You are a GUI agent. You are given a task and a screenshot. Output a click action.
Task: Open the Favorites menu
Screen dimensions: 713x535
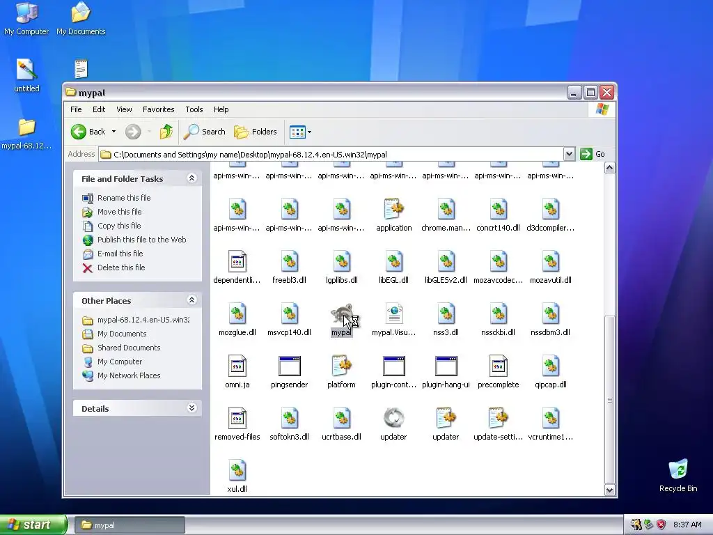tap(158, 109)
